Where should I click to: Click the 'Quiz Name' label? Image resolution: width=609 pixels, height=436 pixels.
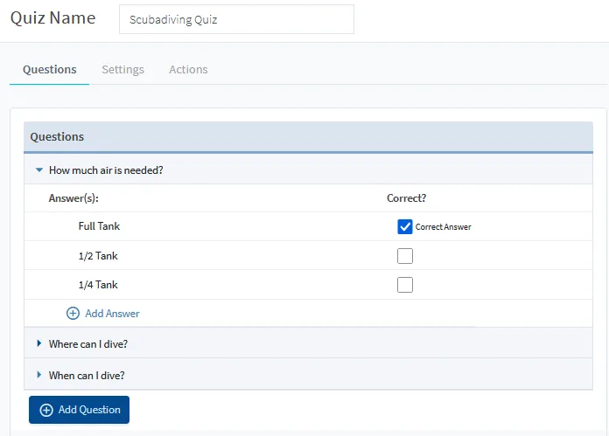coord(52,18)
